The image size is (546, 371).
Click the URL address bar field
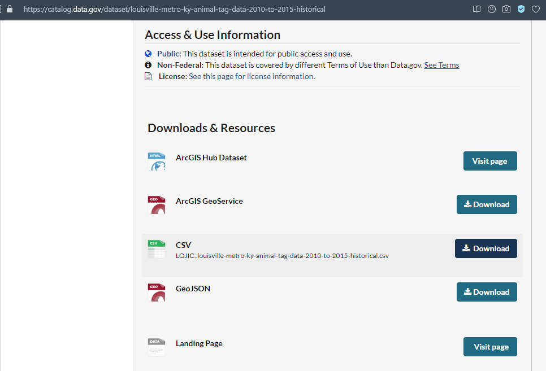click(226, 10)
